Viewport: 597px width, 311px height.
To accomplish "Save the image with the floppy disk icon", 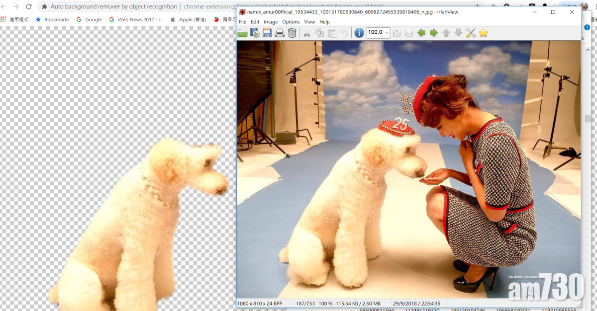I will pyautogui.click(x=267, y=33).
